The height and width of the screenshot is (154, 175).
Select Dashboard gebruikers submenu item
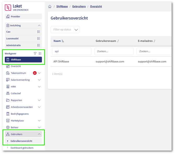tap(22, 148)
